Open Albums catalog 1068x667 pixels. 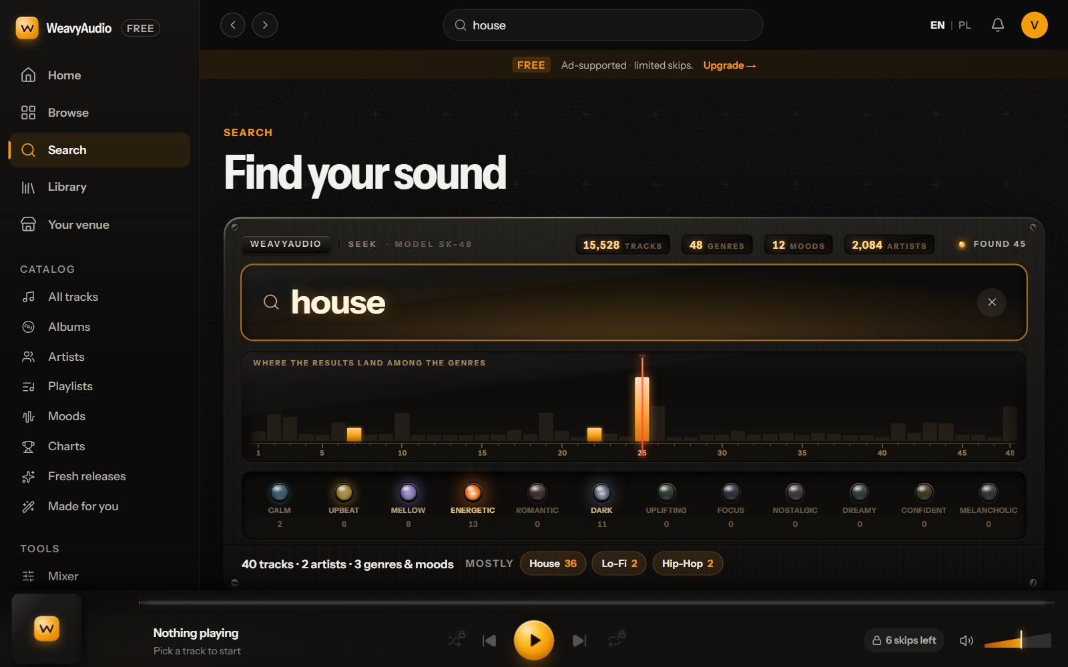tap(99, 327)
